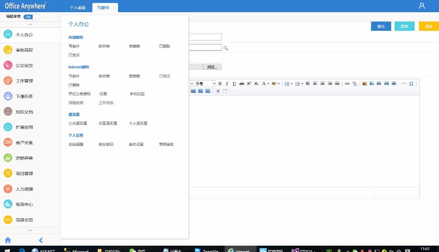This screenshot has height=252, width=439.
Task: Apply superscript formatting
Action: click(x=249, y=84)
